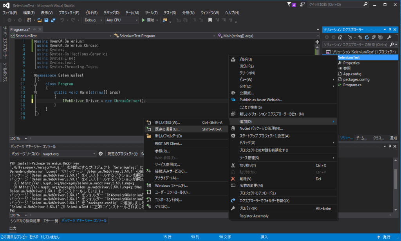Open the デバッグ(D) menu
This screenshot has width=401, height=241.
coord(112,12)
